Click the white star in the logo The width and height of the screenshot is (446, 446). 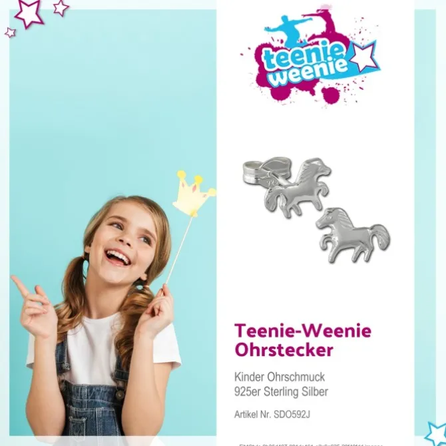[363, 57]
